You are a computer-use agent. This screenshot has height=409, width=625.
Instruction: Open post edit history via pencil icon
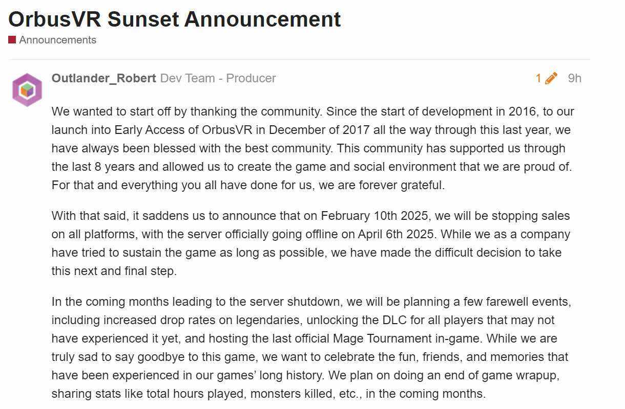pos(551,78)
